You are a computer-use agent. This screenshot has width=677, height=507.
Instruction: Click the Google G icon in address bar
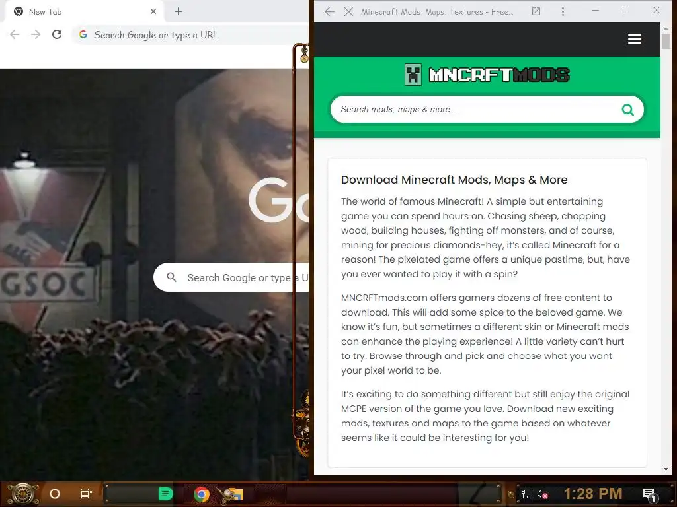(83, 34)
